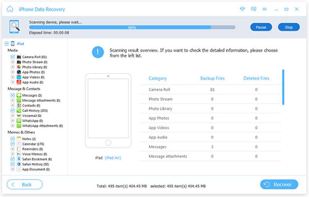Screen dimensions: 309x197
Task: Open the diamond premium icon
Action: (242, 9)
